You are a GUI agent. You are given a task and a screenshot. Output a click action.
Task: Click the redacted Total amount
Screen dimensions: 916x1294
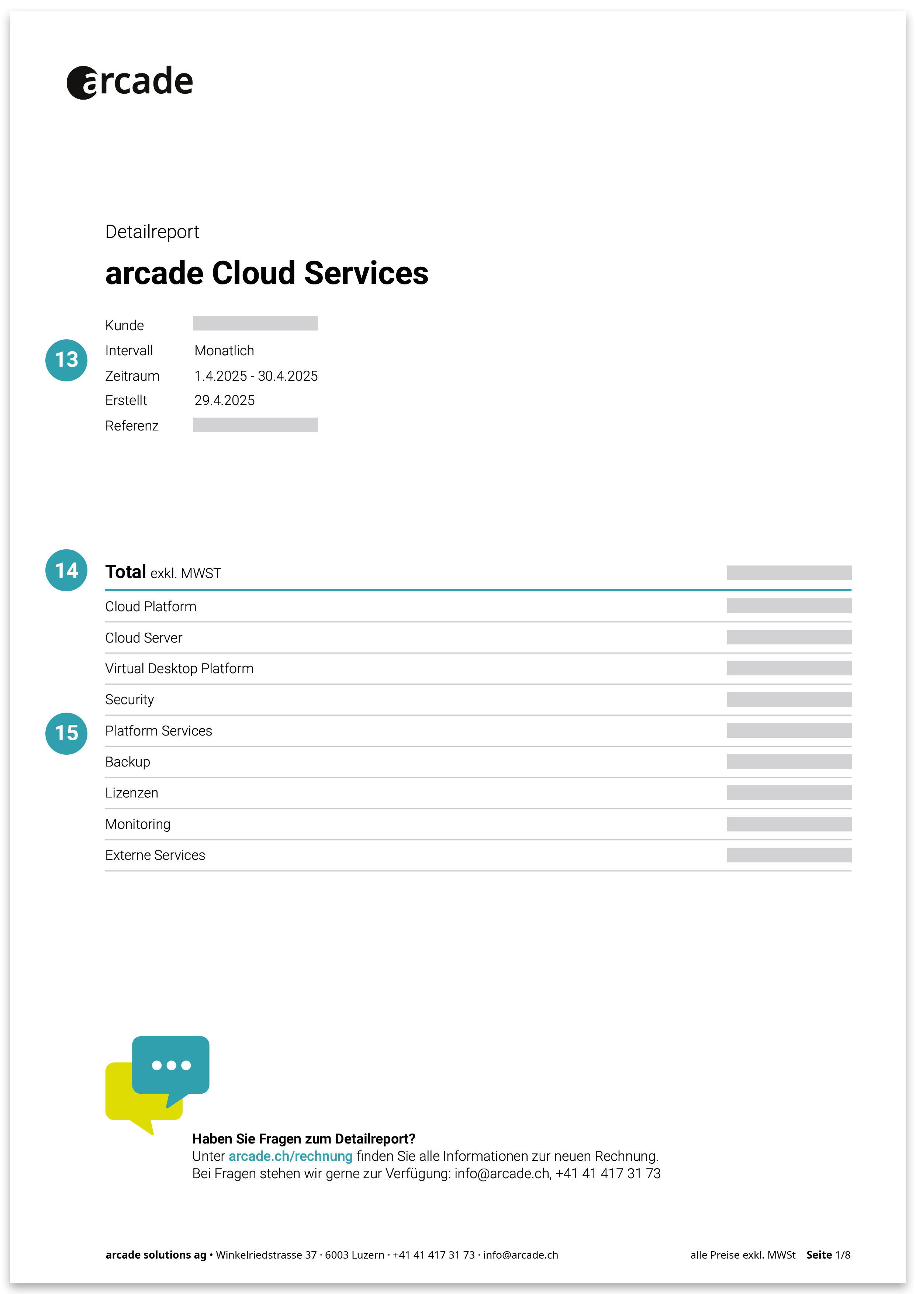[788, 573]
